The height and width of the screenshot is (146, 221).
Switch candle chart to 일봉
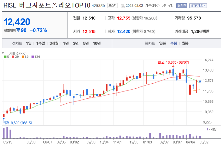[162, 43]
